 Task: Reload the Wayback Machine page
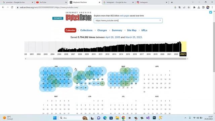[12, 7]
